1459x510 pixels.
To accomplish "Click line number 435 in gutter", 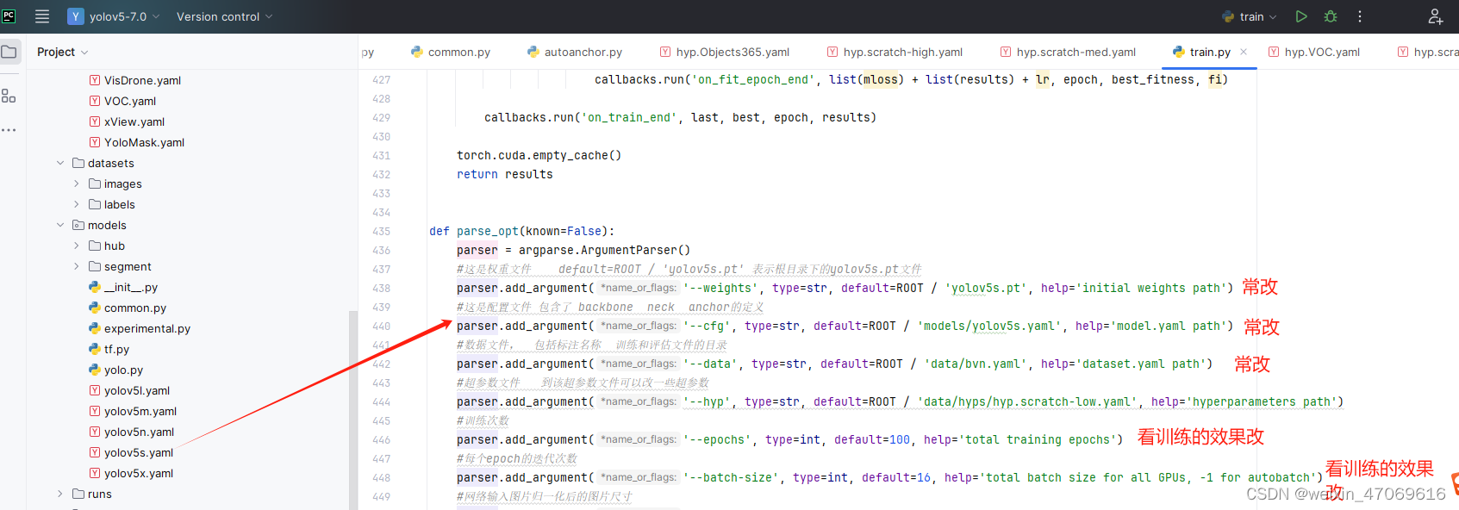I will point(381,231).
